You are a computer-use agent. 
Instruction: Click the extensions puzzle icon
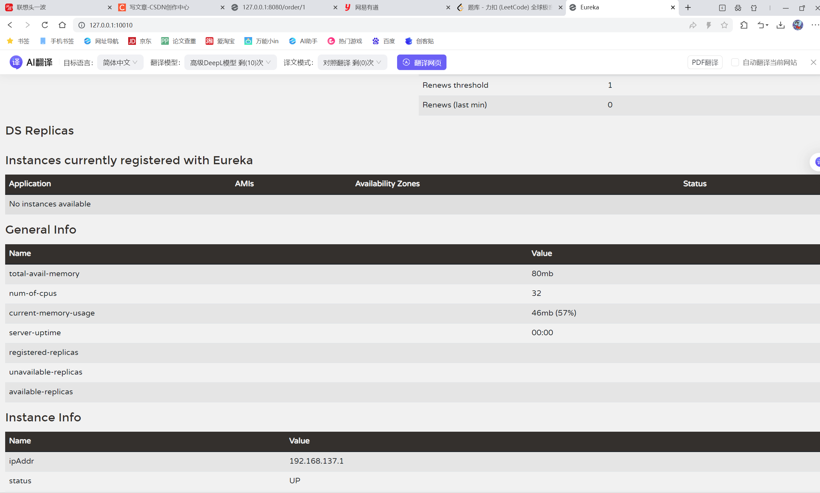(x=744, y=25)
